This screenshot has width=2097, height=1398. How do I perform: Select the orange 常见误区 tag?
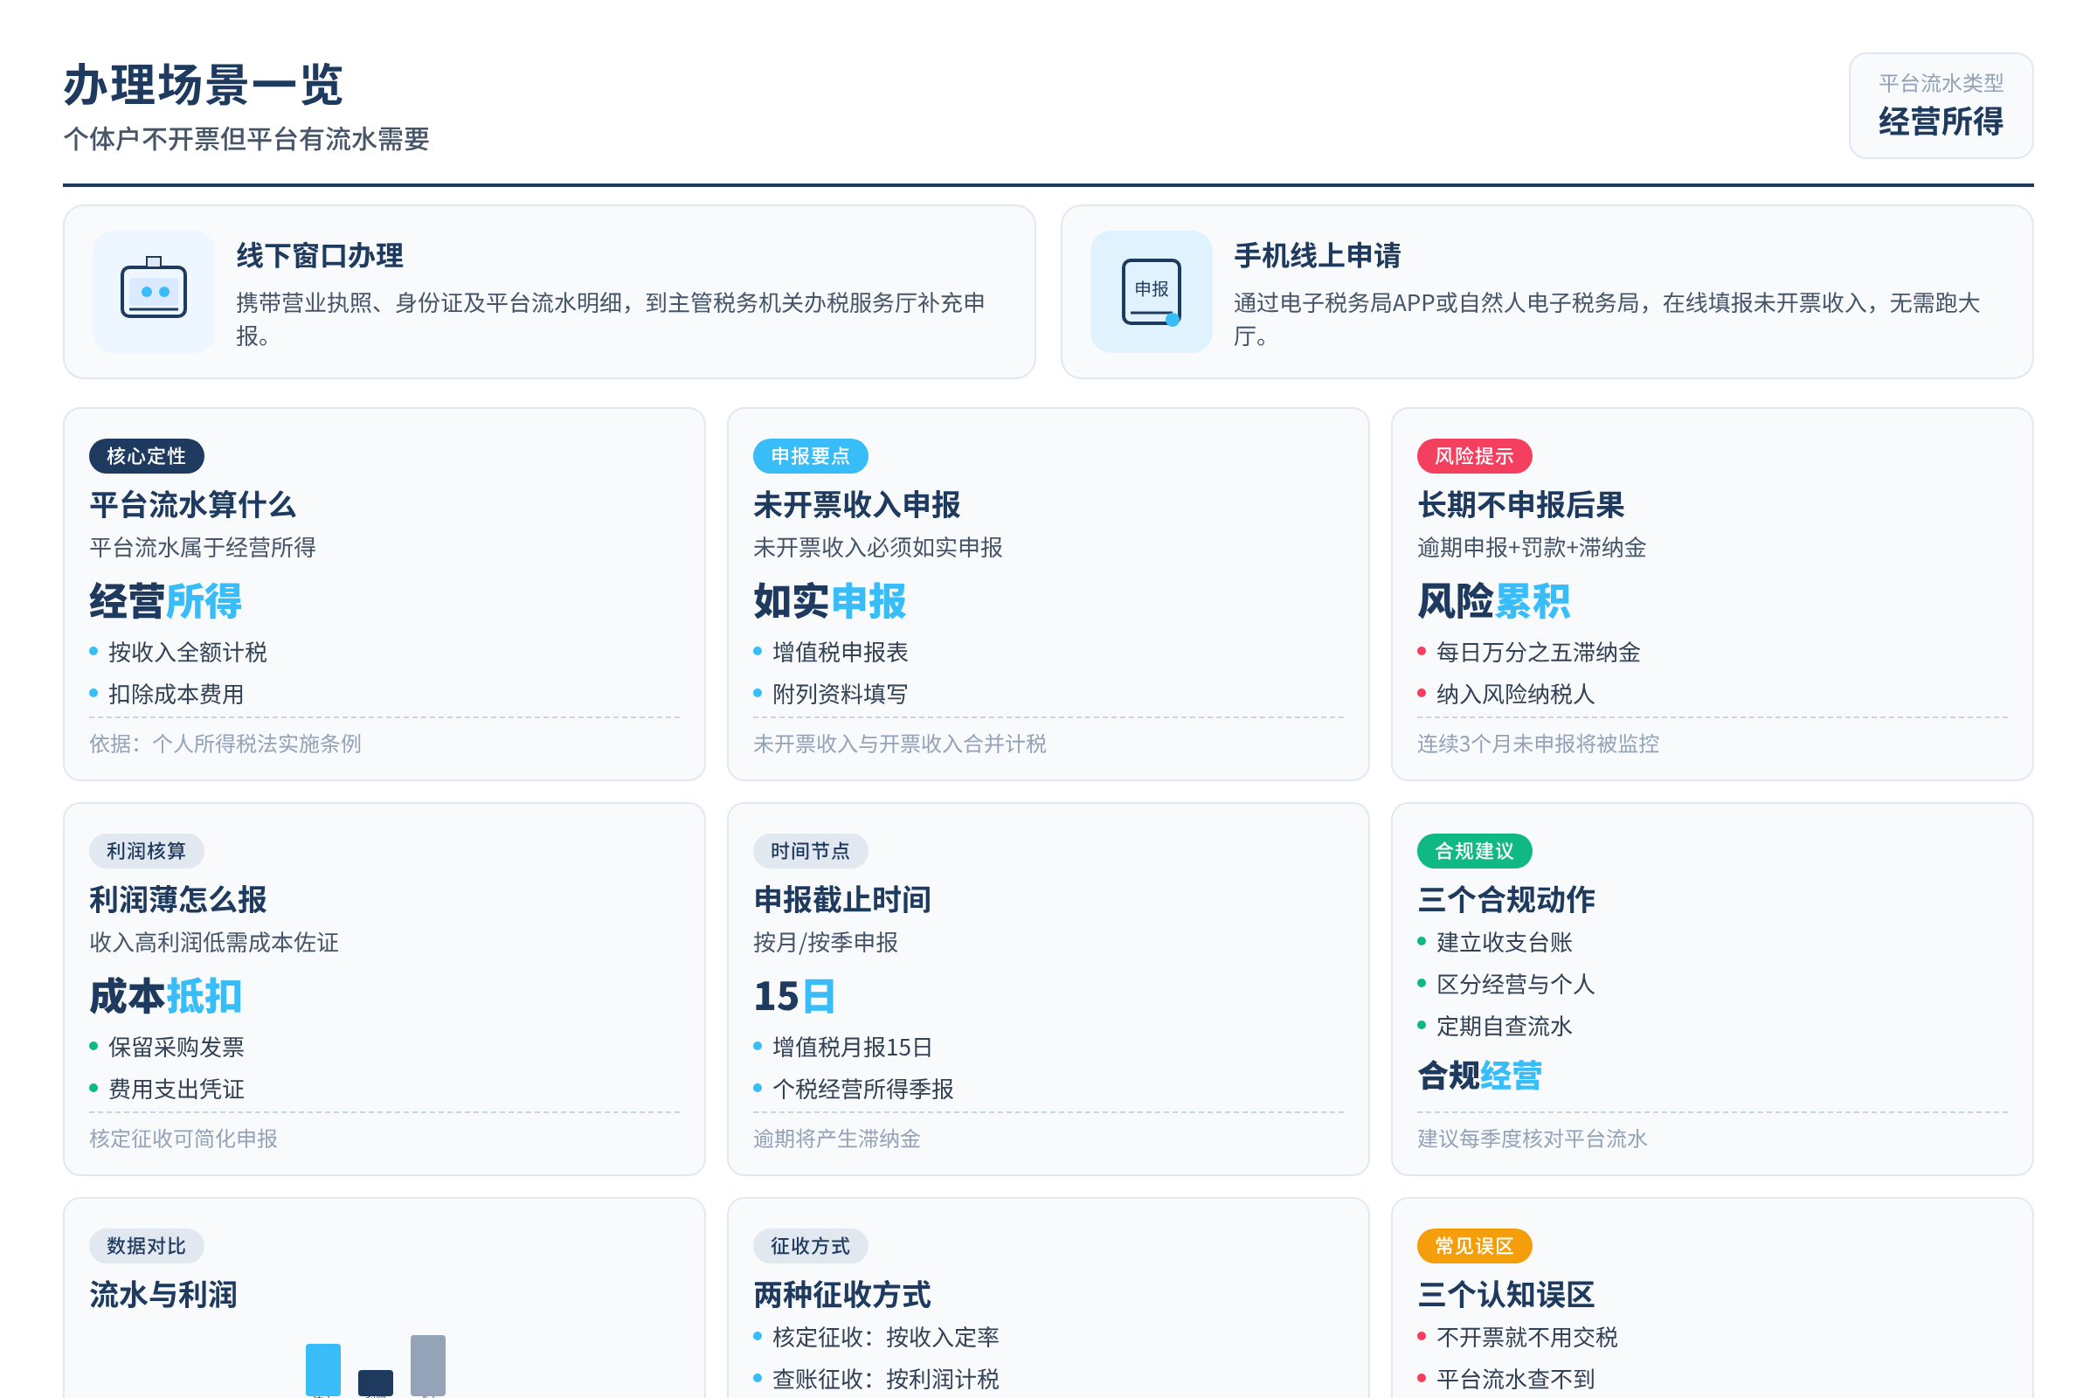tap(1475, 1247)
